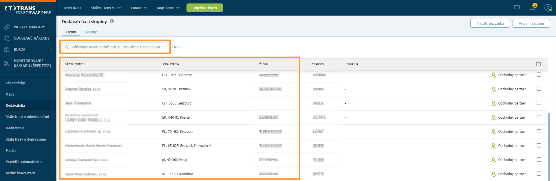Open Trans.INFO in top menu
The height and width of the screenshot is (181, 556).
[x=72, y=8]
